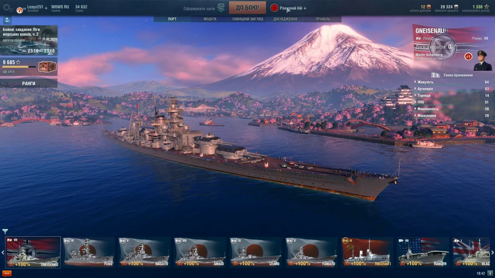Click the info icon next to the clock

[x=490, y=273]
